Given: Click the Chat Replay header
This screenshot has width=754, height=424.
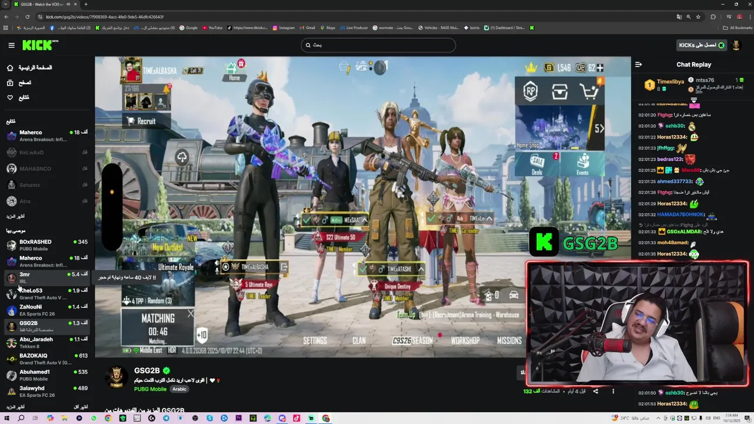Looking at the screenshot, I should tap(693, 65).
